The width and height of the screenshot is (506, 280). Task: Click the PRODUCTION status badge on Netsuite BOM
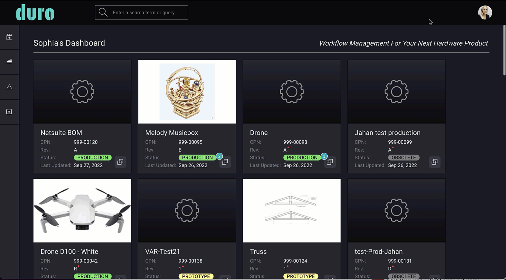pyautogui.click(x=92, y=158)
